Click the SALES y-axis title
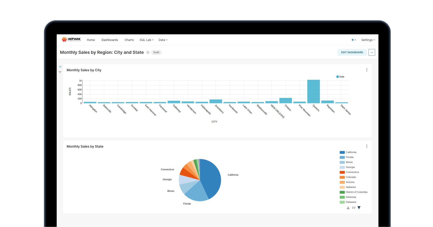Image resolution: width=433 pixels, height=227 pixels. pyautogui.click(x=70, y=91)
